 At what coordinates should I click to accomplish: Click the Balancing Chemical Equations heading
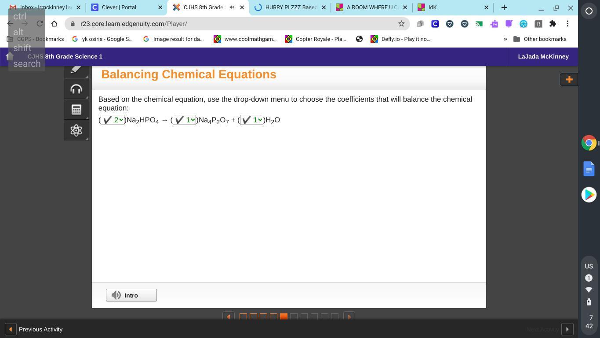[x=189, y=74]
